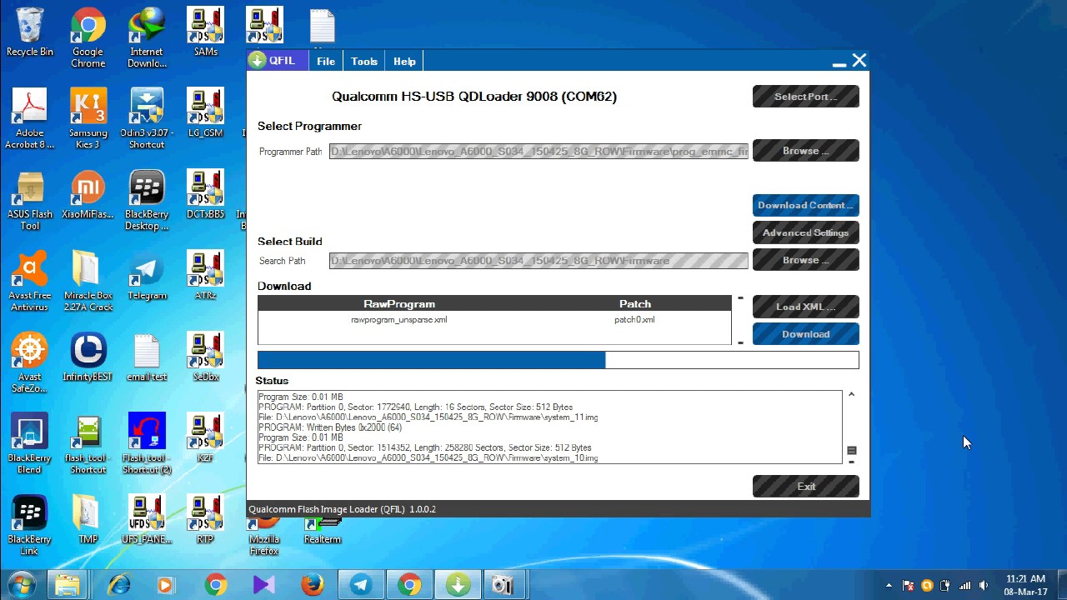Browse for the build search path
1067x600 pixels.
pos(805,260)
